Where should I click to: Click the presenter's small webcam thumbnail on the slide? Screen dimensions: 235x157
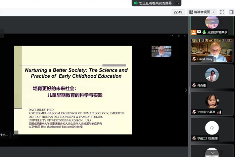pos(161,51)
